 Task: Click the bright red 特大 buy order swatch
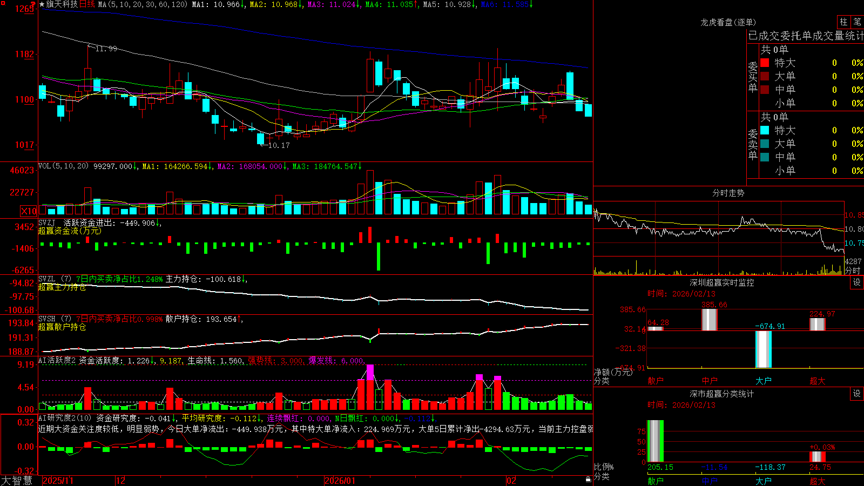765,63
